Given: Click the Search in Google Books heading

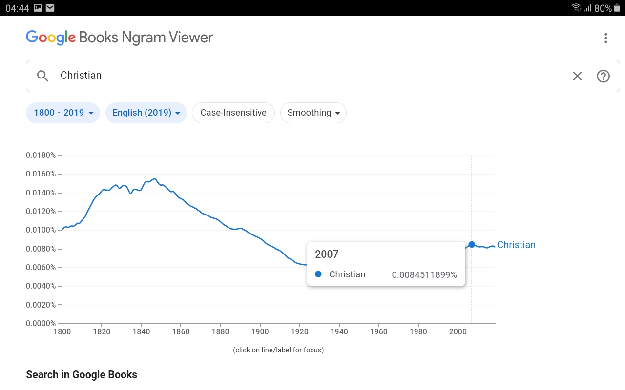Looking at the screenshot, I should [x=82, y=374].
